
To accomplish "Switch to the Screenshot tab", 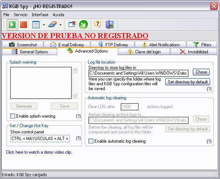I will [x=23, y=45].
